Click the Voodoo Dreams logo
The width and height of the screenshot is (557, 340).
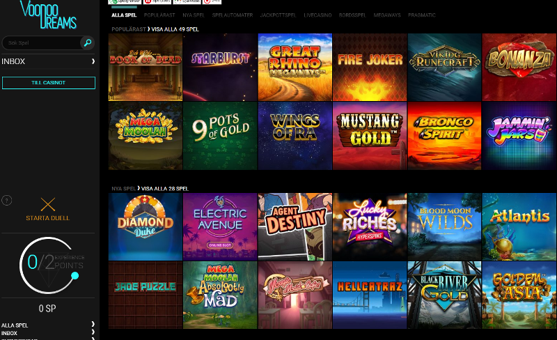point(48,15)
